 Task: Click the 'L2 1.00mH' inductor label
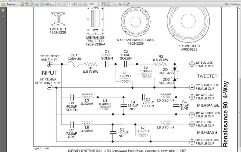[146, 70]
